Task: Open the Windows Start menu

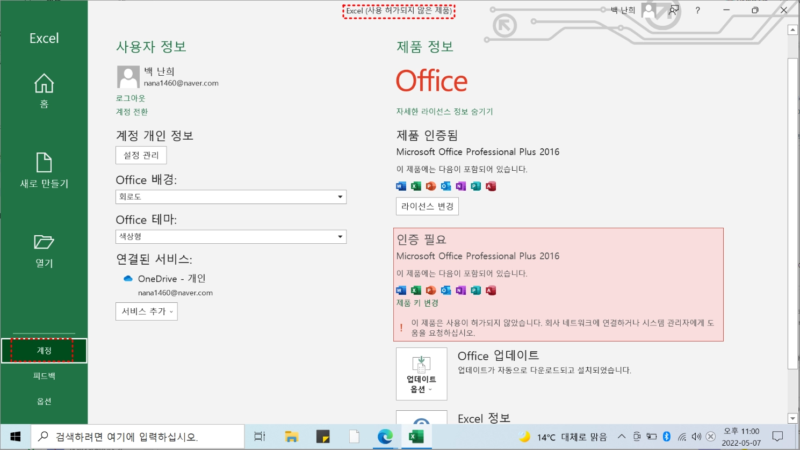Action: coord(16,437)
